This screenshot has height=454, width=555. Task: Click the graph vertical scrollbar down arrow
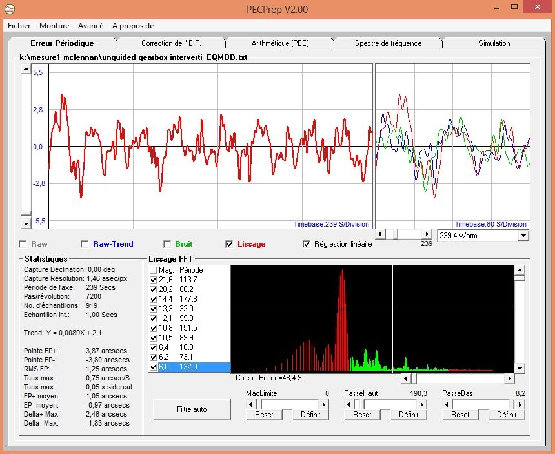(x=26, y=223)
